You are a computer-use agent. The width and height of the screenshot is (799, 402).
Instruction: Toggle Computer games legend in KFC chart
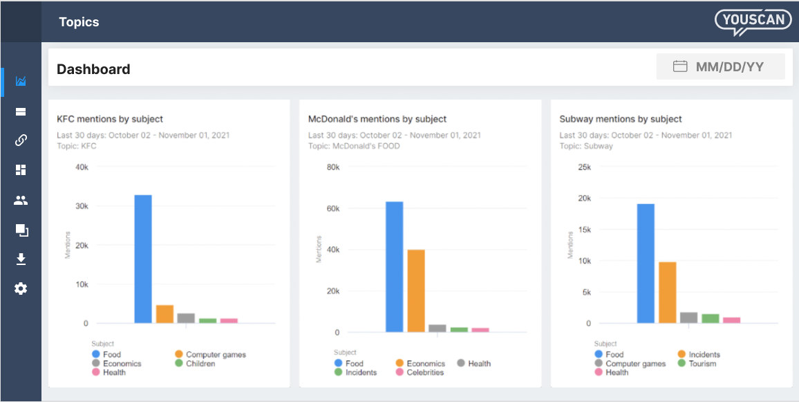(210, 354)
